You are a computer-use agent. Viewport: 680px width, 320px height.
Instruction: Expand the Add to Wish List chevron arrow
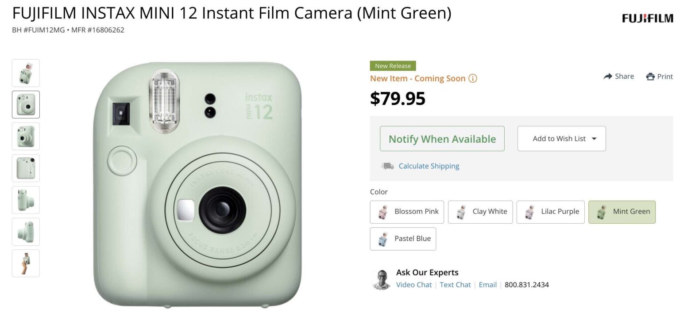(x=593, y=138)
